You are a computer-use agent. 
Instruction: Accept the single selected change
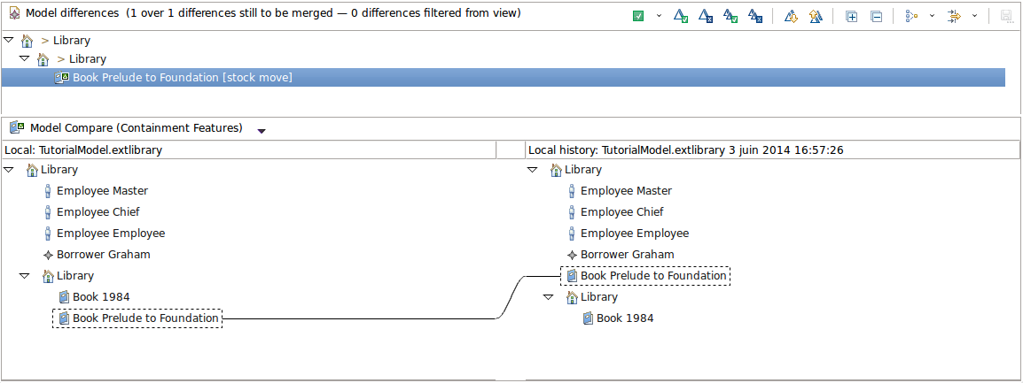[x=680, y=16]
